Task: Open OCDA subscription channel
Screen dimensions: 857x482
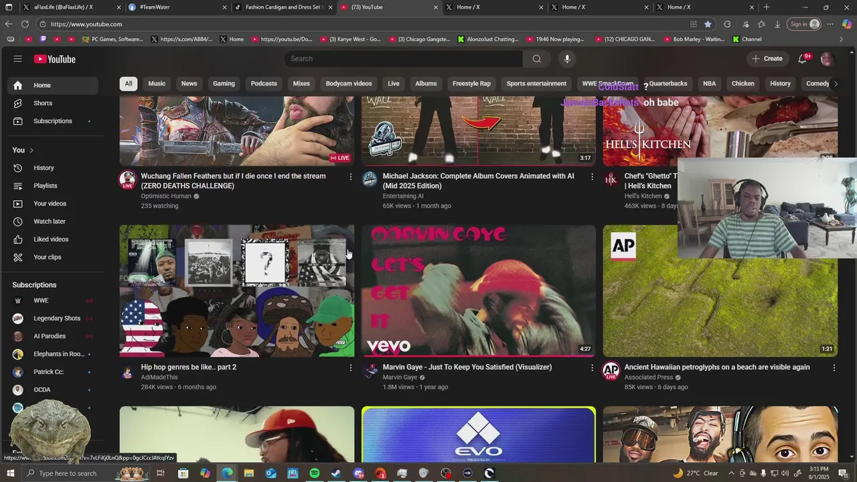Action: tap(53, 390)
